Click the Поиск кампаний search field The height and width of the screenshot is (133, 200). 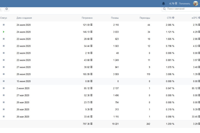click(x=181, y=9)
